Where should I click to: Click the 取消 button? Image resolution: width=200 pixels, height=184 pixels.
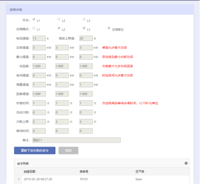pos(68,150)
